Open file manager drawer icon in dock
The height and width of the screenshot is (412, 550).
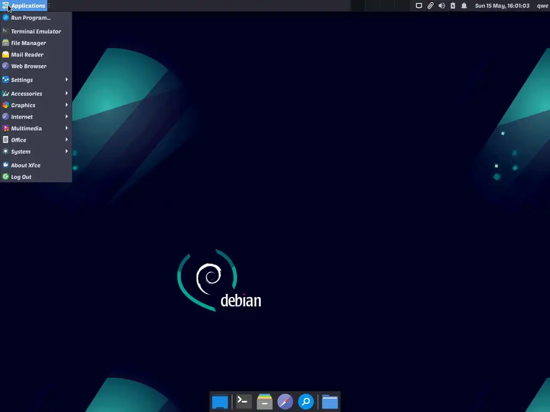tap(265, 402)
